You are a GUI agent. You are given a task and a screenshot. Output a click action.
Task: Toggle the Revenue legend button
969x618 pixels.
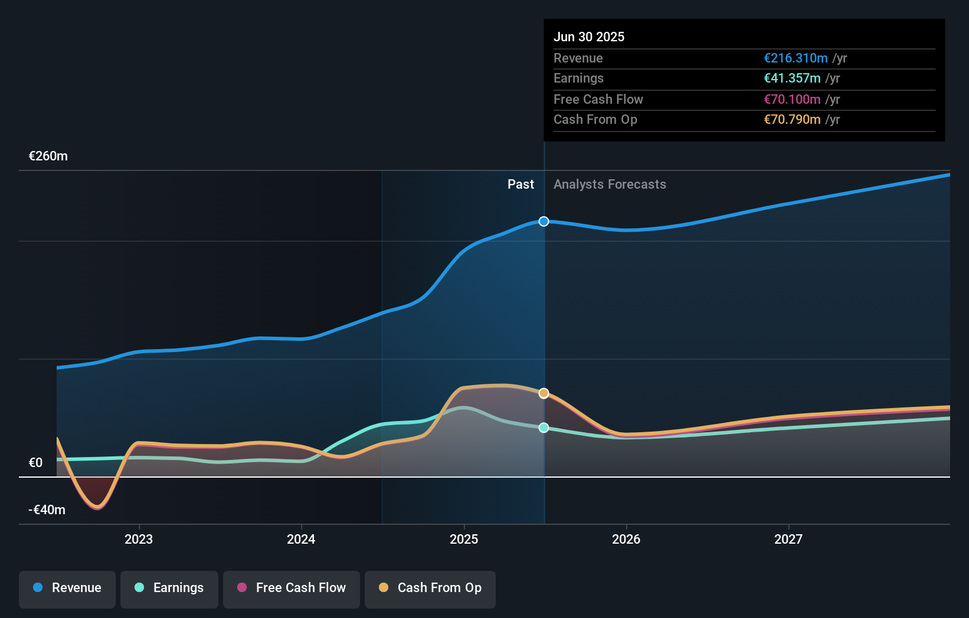67,589
